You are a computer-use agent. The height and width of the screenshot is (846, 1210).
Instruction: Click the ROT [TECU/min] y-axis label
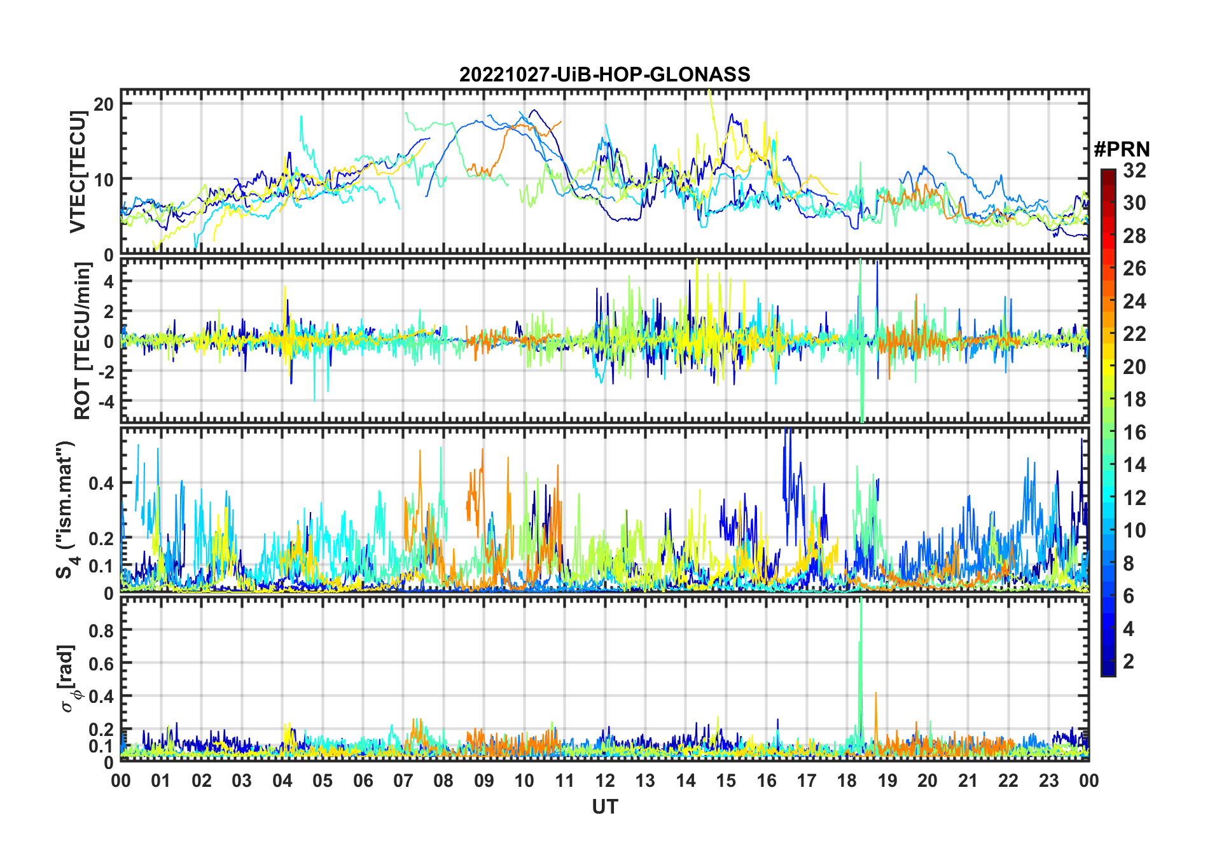(83, 341)
